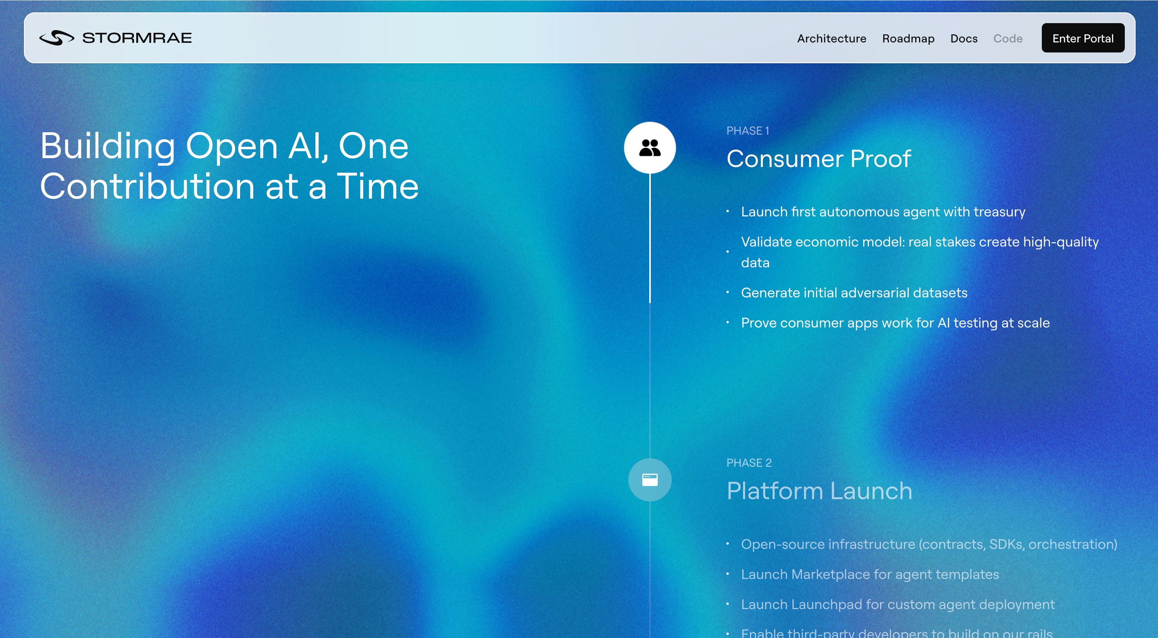Image resolution: width=1158 pixels, height=638 pixels.
Task: Click the Consumer Proof heading
Action: pos(818,159)
